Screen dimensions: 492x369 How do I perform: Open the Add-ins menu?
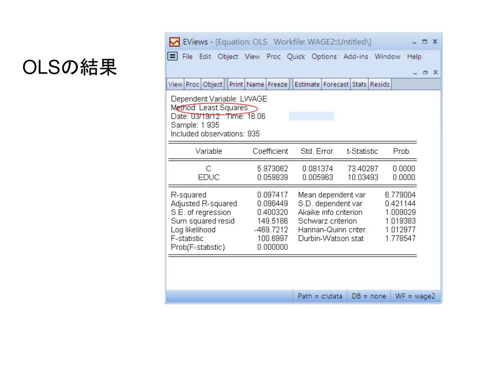pos(356,57)
